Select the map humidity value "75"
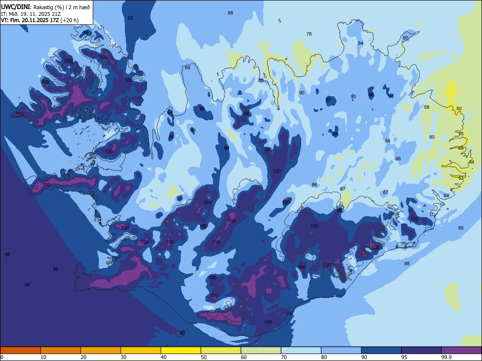The height and width of the screenshot is (361, 482). 461,133
